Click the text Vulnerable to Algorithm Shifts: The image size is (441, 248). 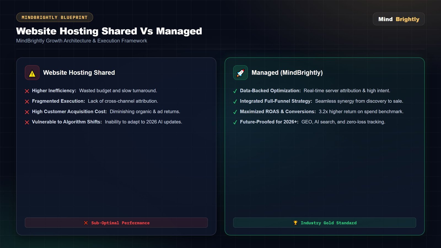[67, 122]
